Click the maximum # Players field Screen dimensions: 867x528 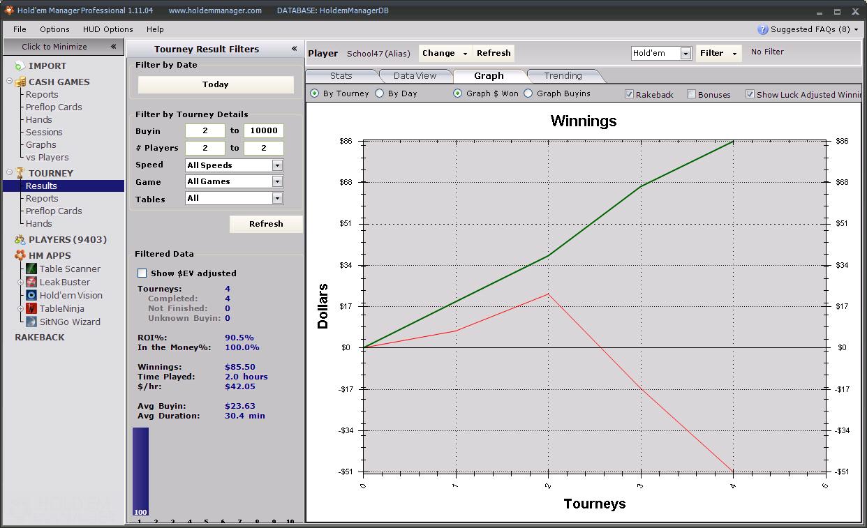pyautogui.click(x=264, y=148)
